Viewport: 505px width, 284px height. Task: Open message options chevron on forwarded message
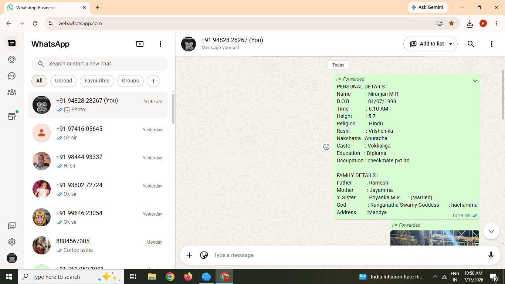[x=475, y=81]
